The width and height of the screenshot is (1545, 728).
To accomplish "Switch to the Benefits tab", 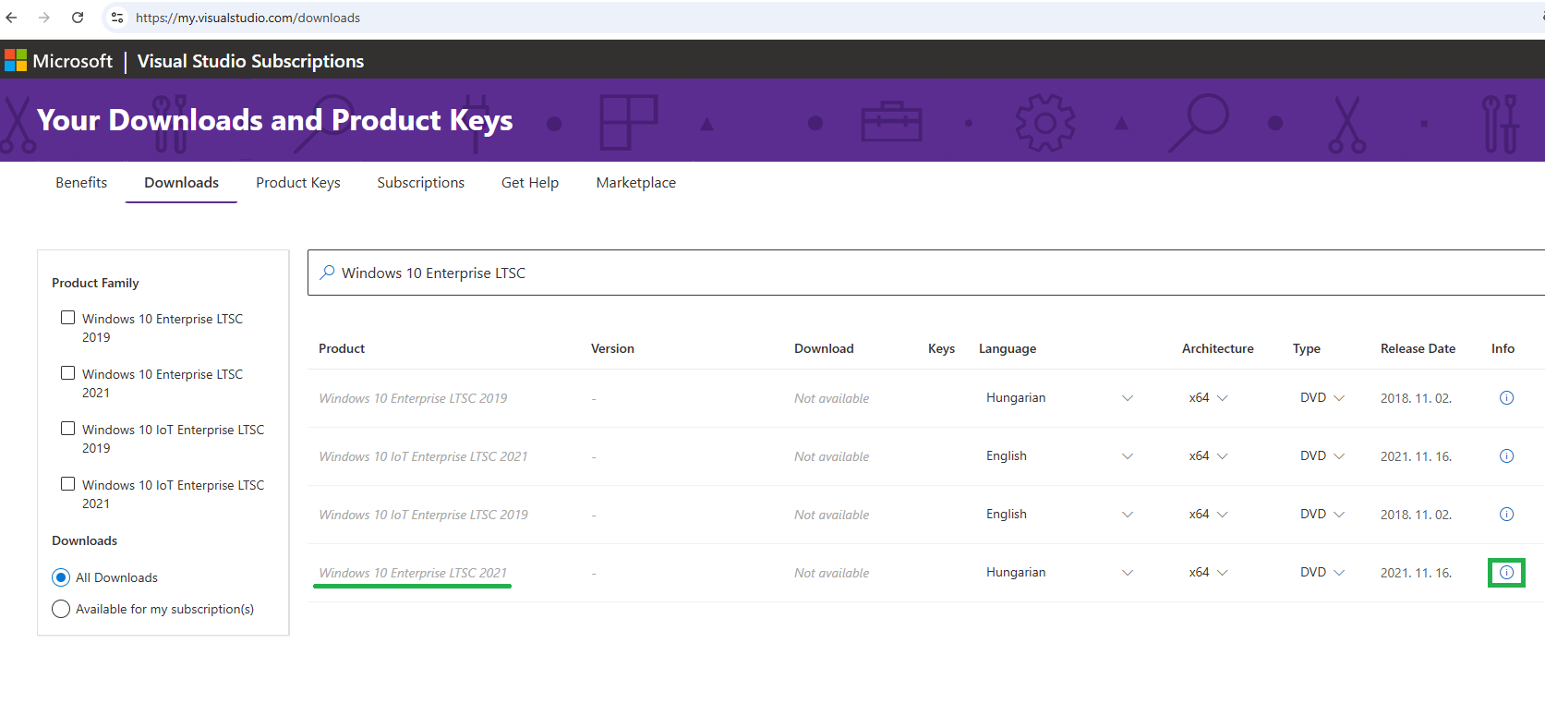I will coord(81,183).
